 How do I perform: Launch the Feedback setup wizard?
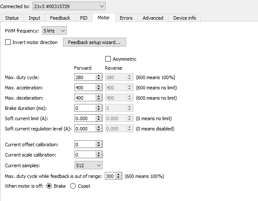94,42
